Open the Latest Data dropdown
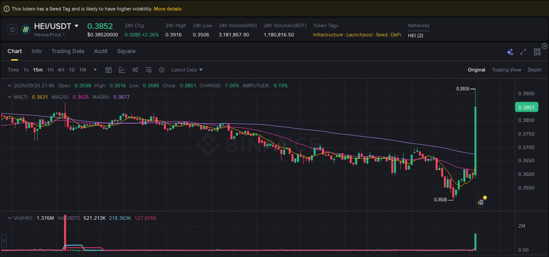Viewport: 549px width, 257px height. coord(187,69)
